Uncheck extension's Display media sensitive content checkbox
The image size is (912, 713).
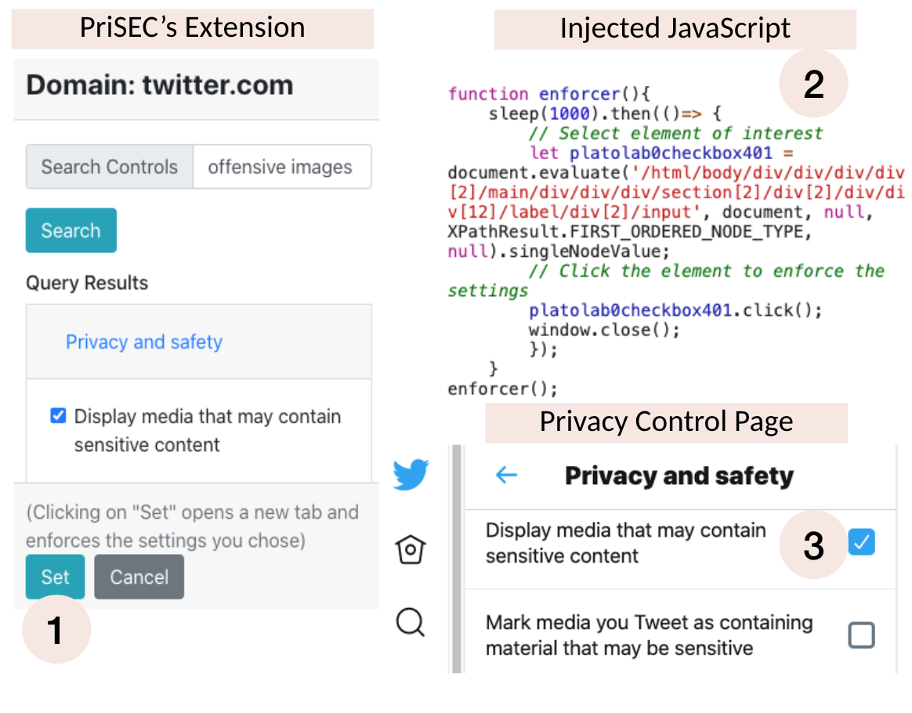(x=58, y=416)
